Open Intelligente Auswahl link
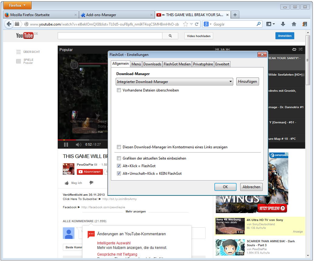Image resolution: width=314 pixels, height=262 pixels. pyautogui.click(x=114, y=243)
